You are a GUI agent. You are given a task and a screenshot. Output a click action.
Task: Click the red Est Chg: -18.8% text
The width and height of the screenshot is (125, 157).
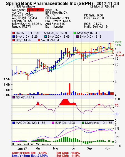tap(68, 153)
